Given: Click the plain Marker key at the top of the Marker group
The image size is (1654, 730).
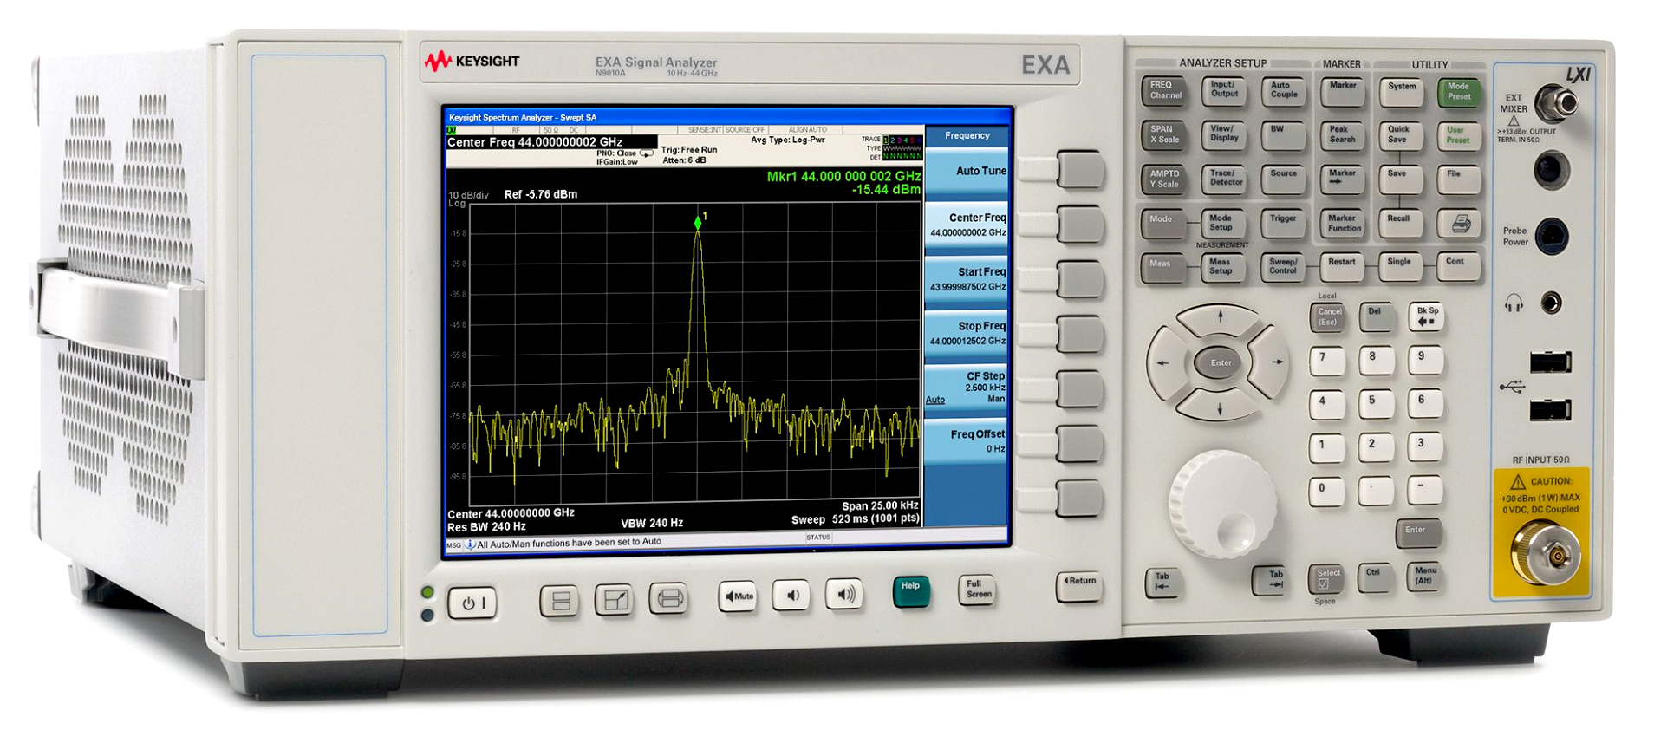Looking at the screenshot, I should 1342,90.
